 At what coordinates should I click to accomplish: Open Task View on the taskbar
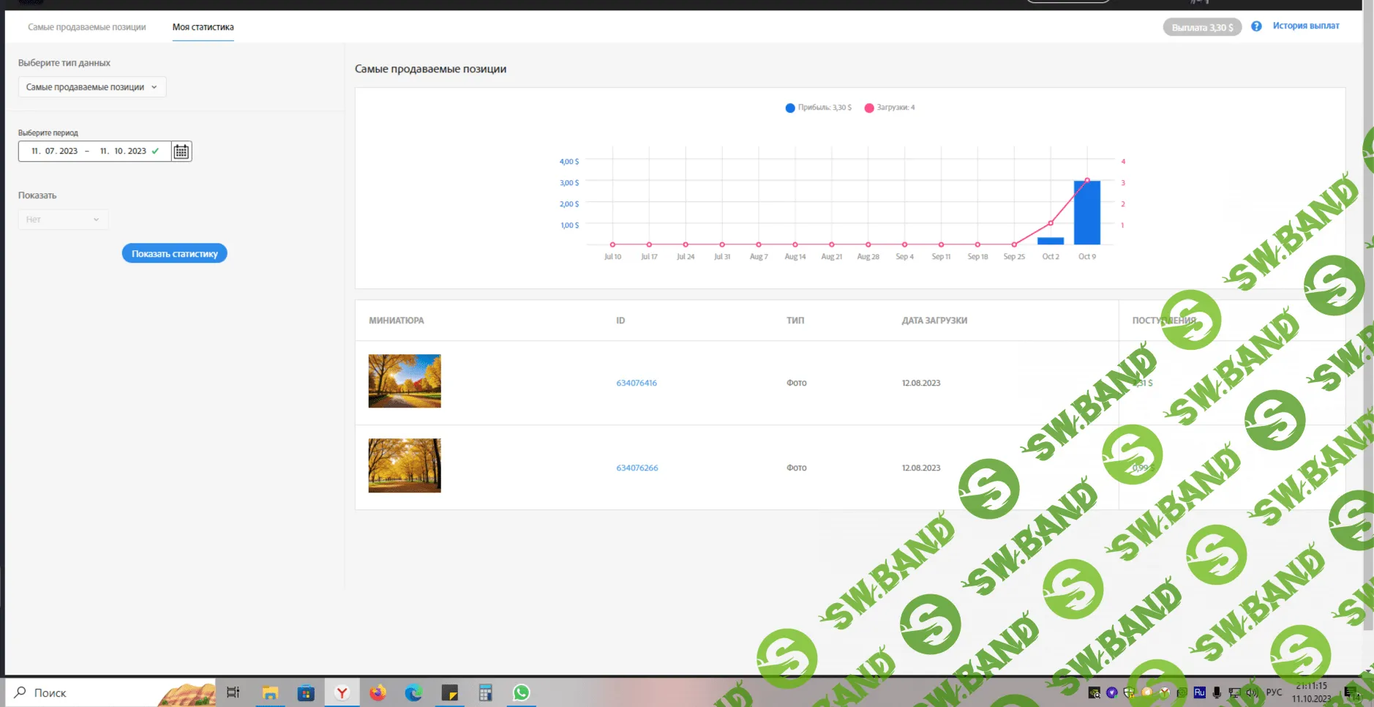pyautogui.click(x=233, y=692)
